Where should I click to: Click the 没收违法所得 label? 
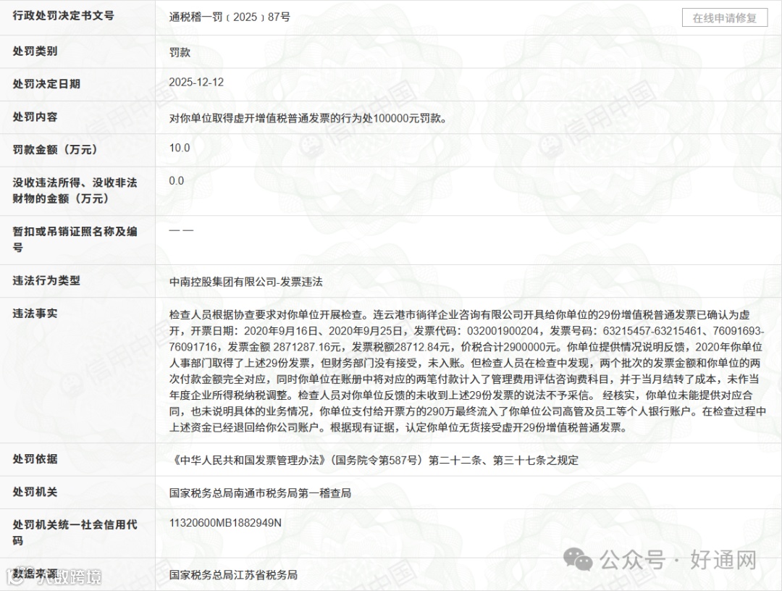pos(75,190)
